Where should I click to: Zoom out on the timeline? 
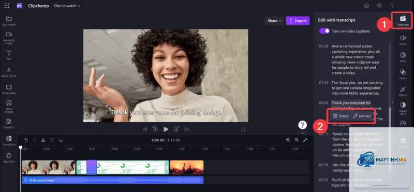297,140
